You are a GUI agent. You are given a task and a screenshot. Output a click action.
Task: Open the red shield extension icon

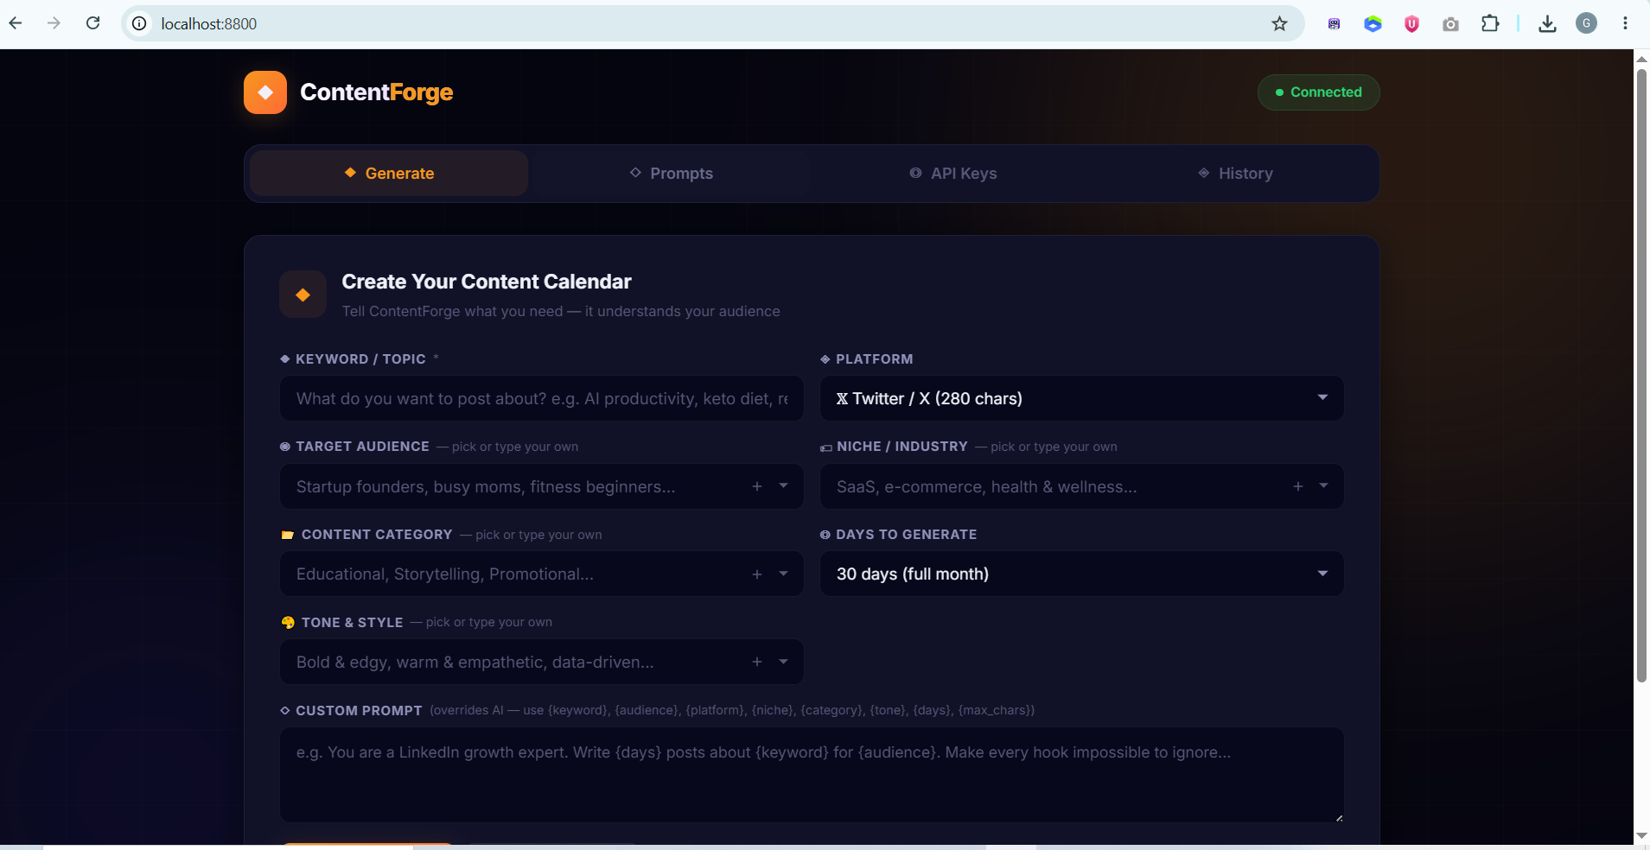[1411, 24]
